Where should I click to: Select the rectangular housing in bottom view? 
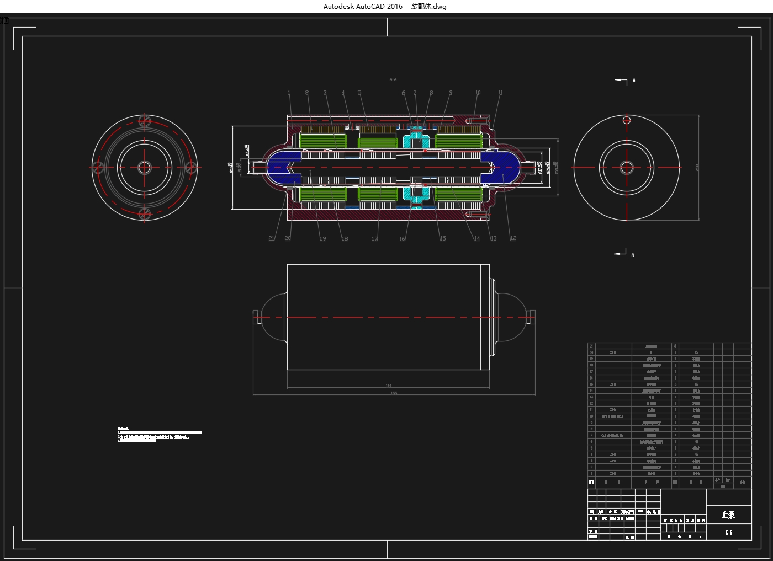pos(388,317)
